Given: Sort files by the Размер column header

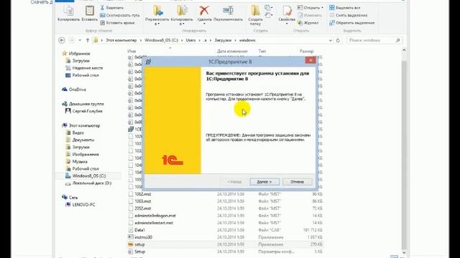Looking at the screenshot, I should pos(307,51).
